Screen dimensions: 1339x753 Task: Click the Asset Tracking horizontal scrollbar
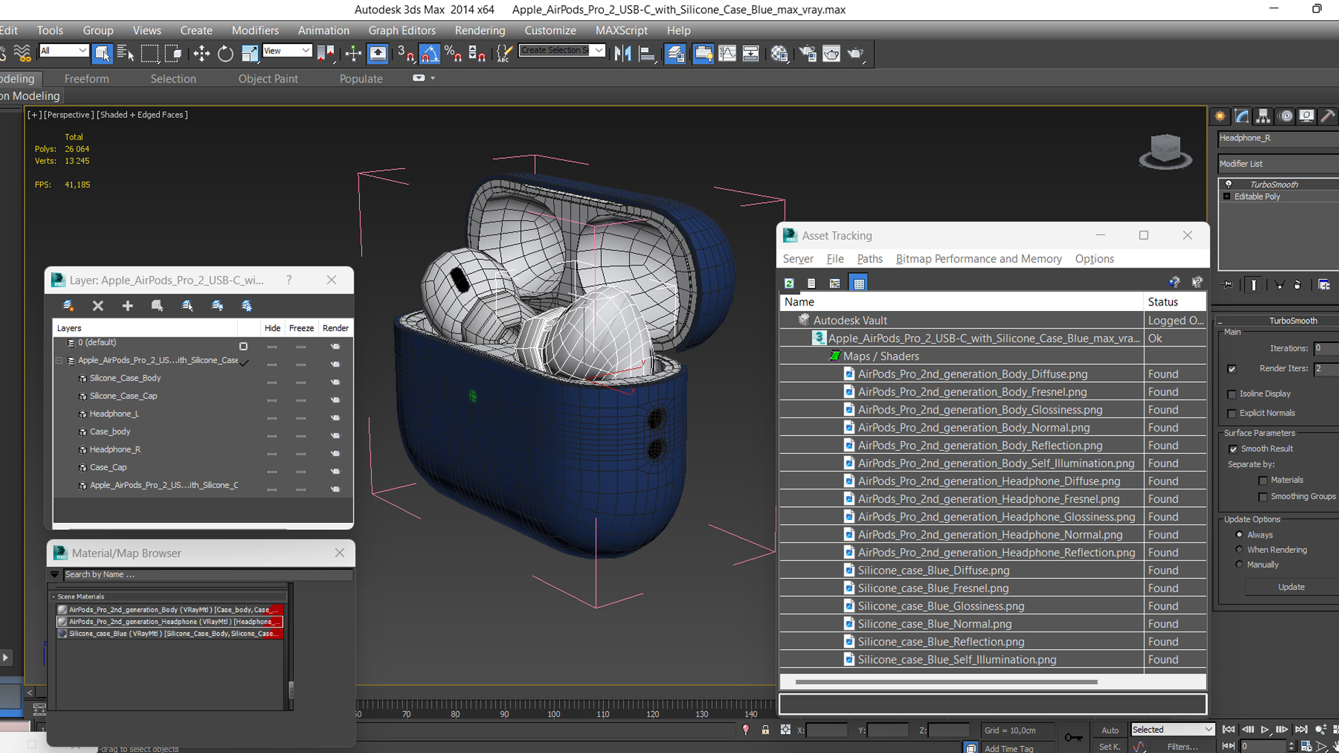pyautogui.click(x=946, y=682)
